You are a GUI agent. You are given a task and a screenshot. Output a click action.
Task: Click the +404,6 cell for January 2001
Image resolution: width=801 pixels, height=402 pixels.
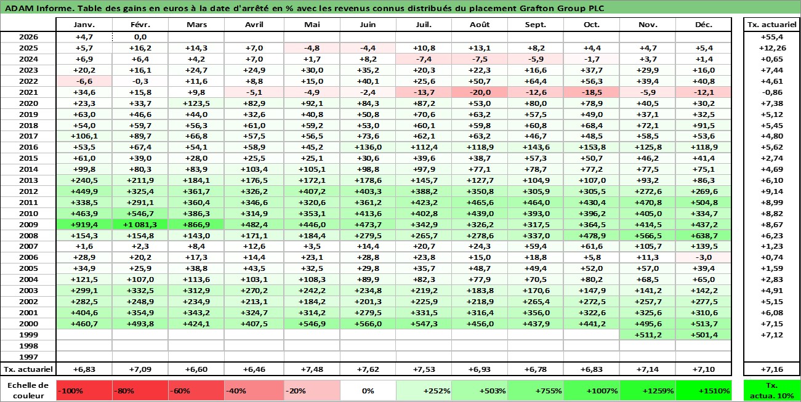point(84,313)
